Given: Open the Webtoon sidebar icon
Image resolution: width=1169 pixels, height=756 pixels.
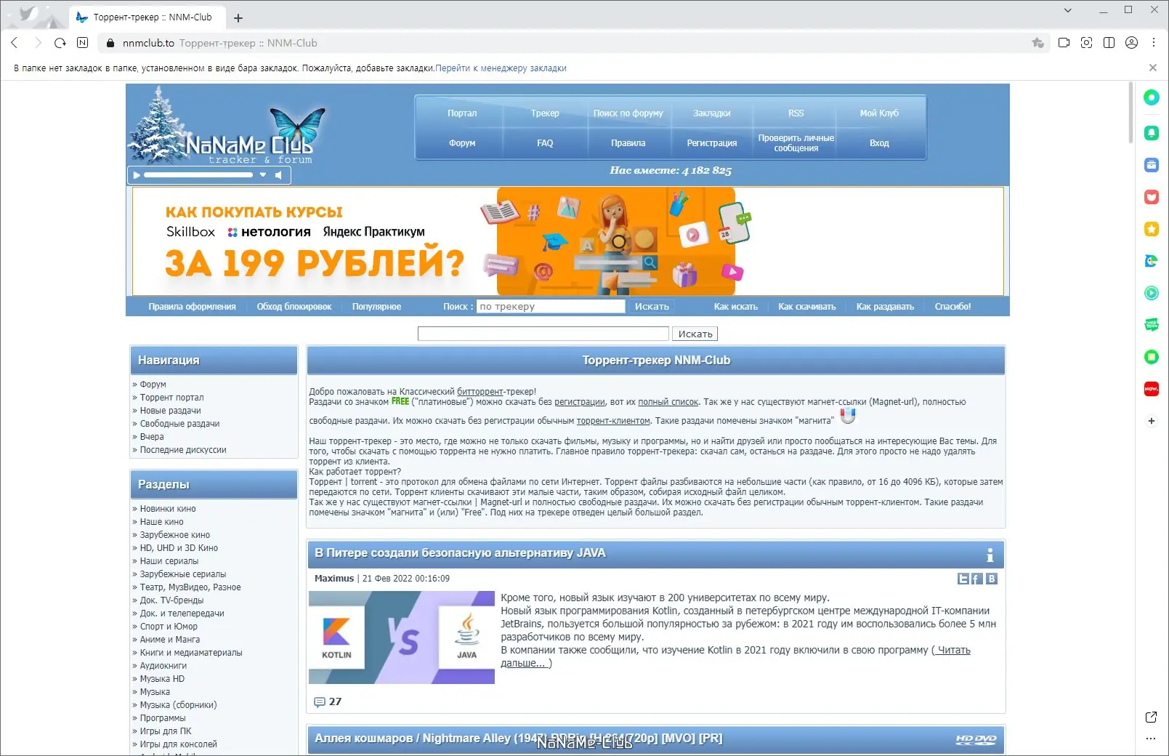Looking at the screenshot, I should coord(1152,325).
